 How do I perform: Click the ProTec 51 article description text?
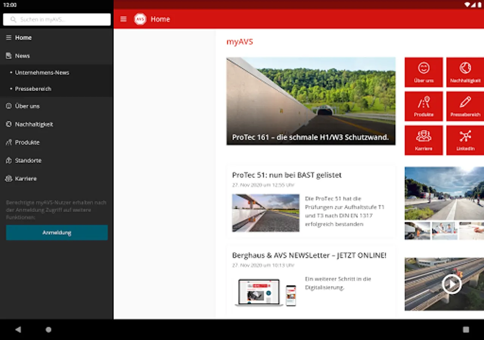click(x=344, y=211)
